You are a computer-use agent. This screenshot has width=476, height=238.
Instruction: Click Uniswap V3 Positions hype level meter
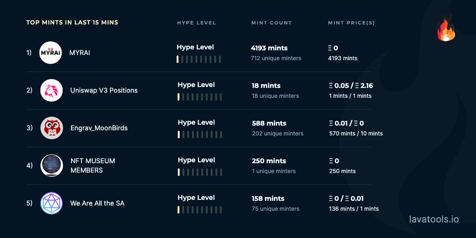pos(200,97)
